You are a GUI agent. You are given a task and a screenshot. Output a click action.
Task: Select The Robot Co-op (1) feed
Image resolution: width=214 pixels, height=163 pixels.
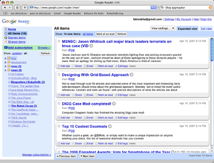coord(24,106)
